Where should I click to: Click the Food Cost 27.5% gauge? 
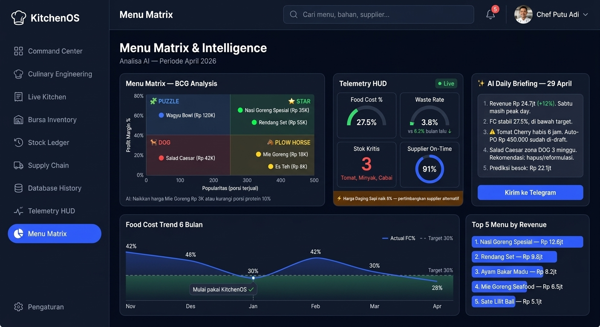click(x=366, y=115)
